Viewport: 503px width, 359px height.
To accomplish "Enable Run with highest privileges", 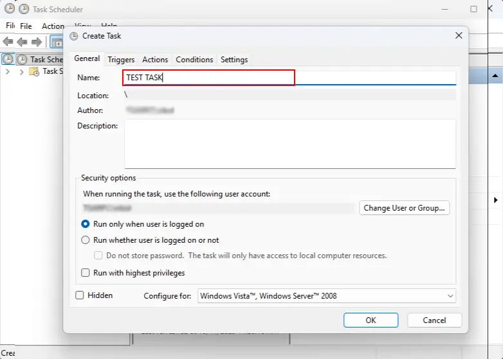I will [86, 273].
